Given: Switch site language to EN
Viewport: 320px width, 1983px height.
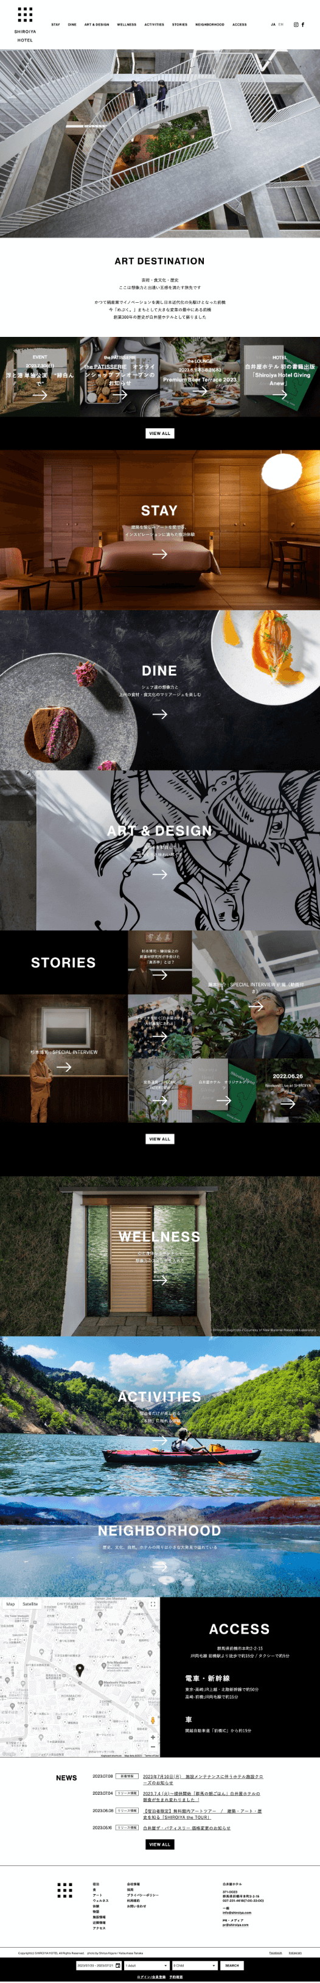Looking at the screenshot, I should pos(281,24).
